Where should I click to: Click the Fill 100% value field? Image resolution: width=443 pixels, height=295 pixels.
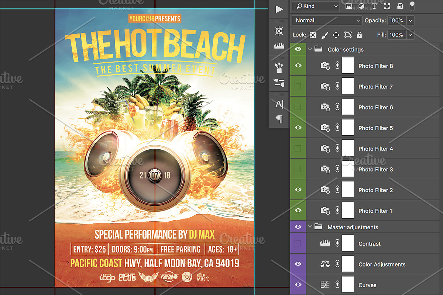(396, 35)
